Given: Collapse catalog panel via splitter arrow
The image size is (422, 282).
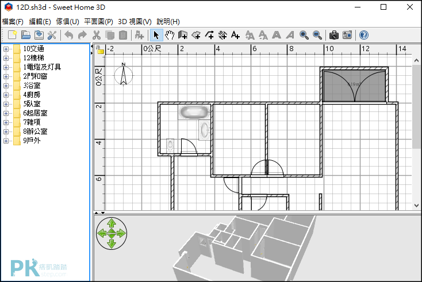Looking at the screenshot, I should [x=91, y=47].
